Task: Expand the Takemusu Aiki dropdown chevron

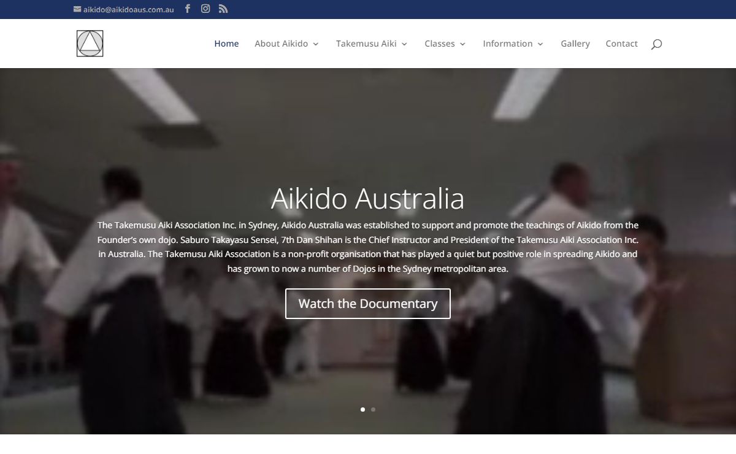Action: pos(404,44)
